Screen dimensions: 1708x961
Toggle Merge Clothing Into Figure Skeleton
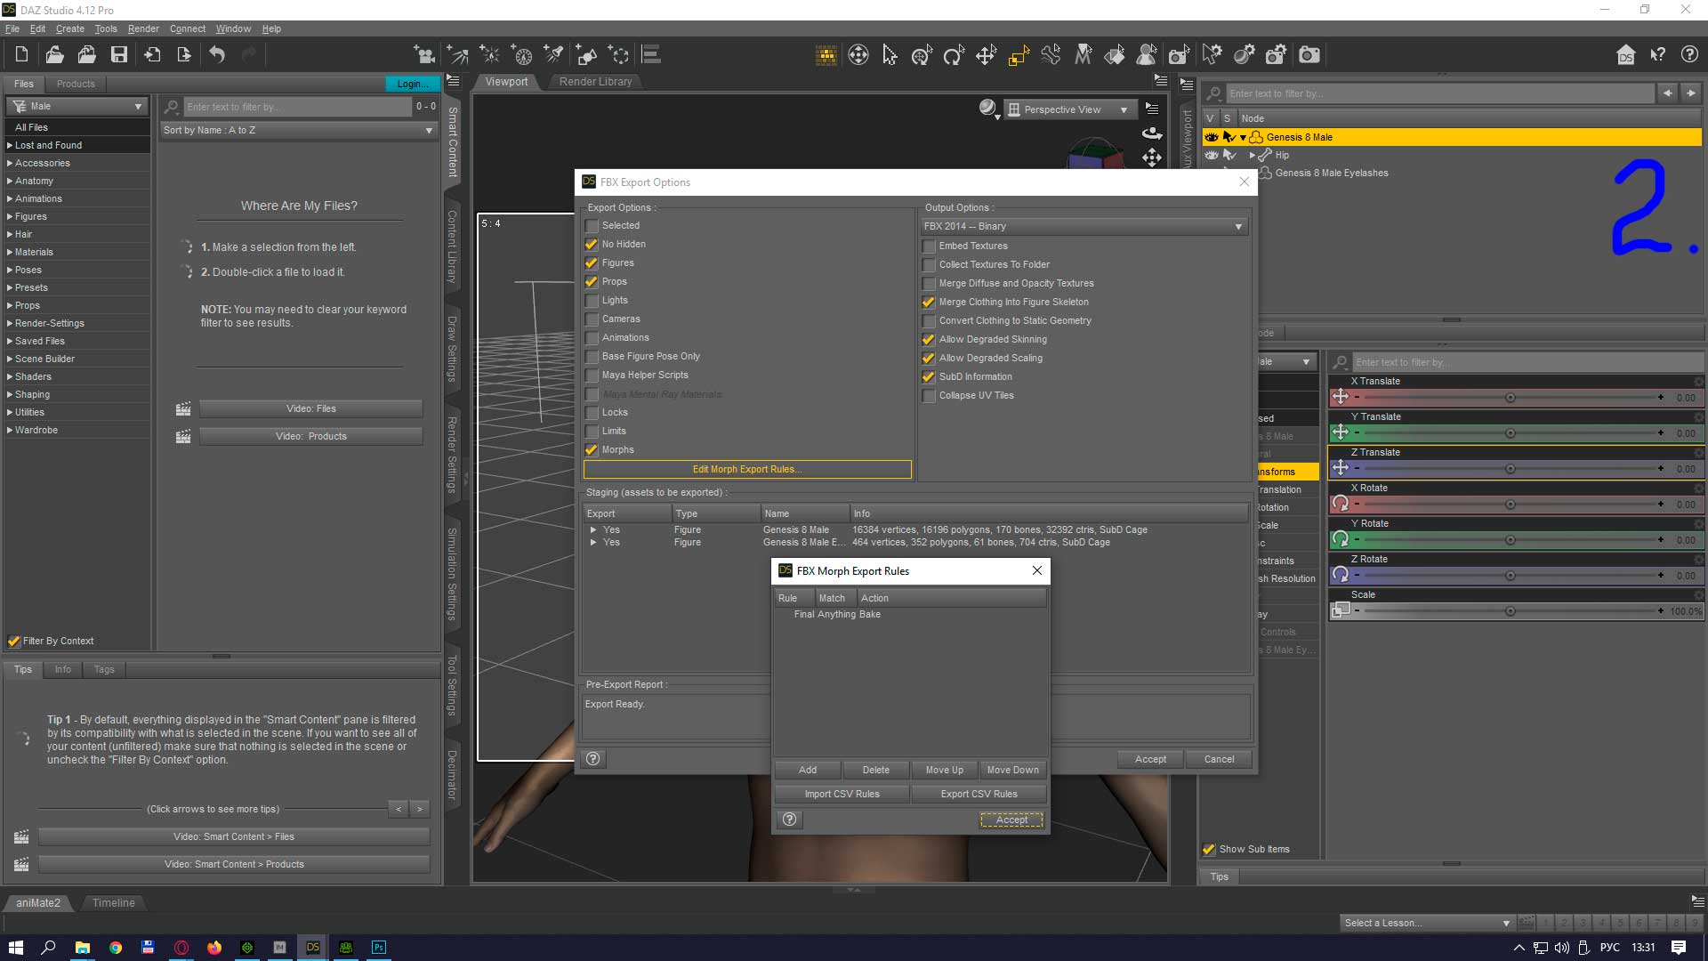click(x=929, y=303)
